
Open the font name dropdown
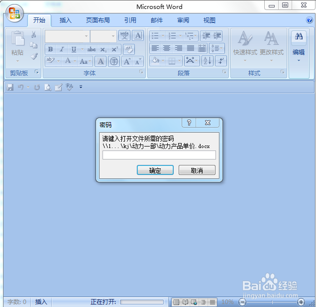point(86,36)
